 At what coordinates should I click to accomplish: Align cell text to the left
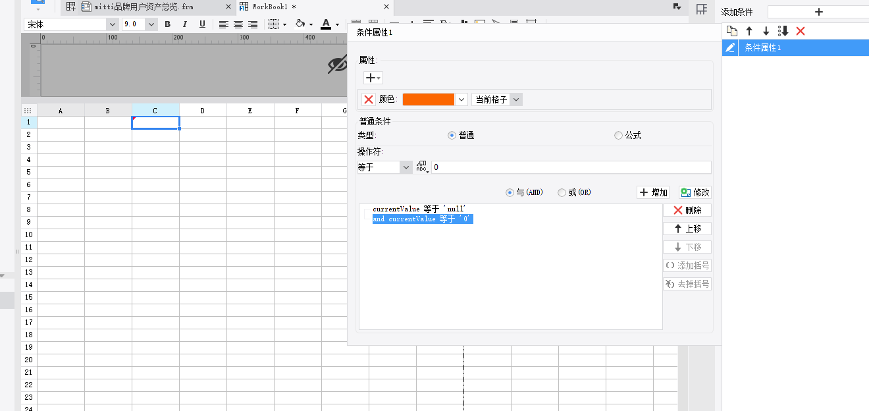pos(224,24)
